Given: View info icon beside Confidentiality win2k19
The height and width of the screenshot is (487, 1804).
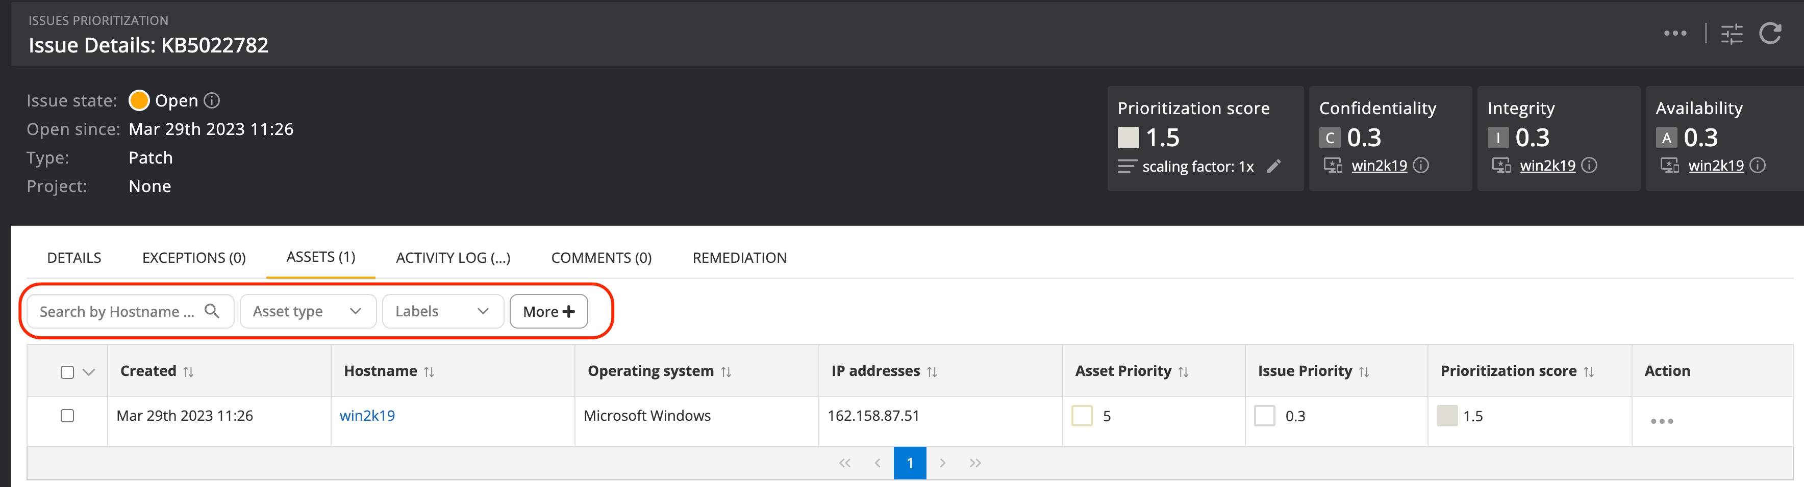Looking at the screenshot, I should click(x=1422, y=166).
